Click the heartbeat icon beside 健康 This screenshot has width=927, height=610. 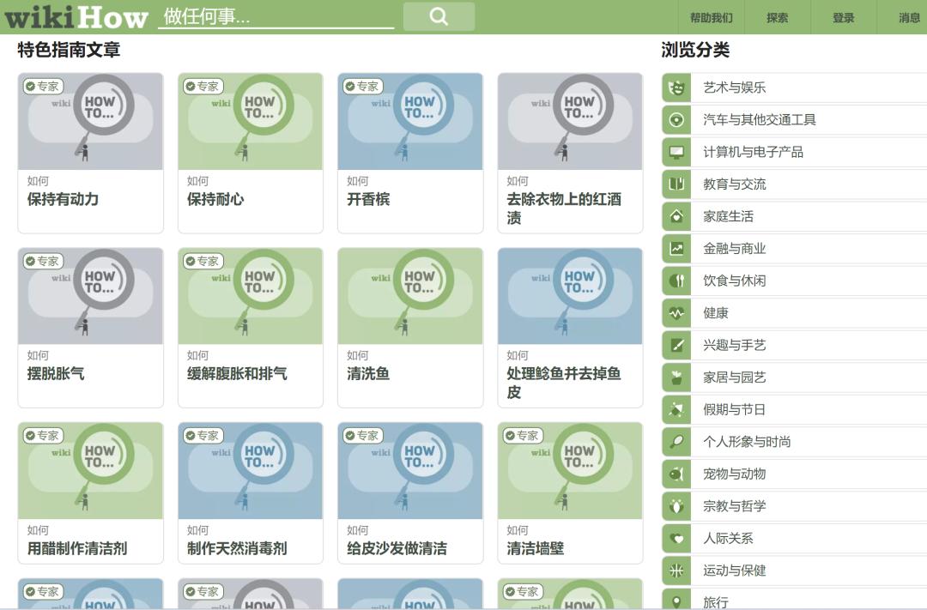click(x=676, y=312)
